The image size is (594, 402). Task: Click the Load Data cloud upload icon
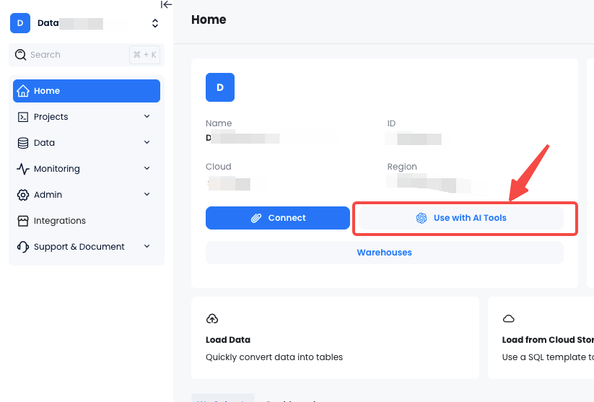point(212,318)
